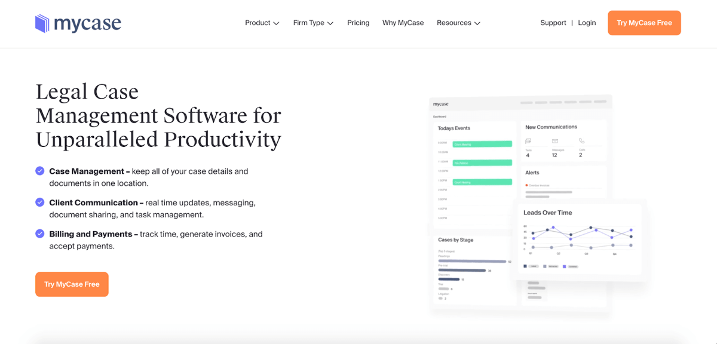Open the Login link
The height and width of the screenshot is (344, 717).
click(x=587, y=23)
